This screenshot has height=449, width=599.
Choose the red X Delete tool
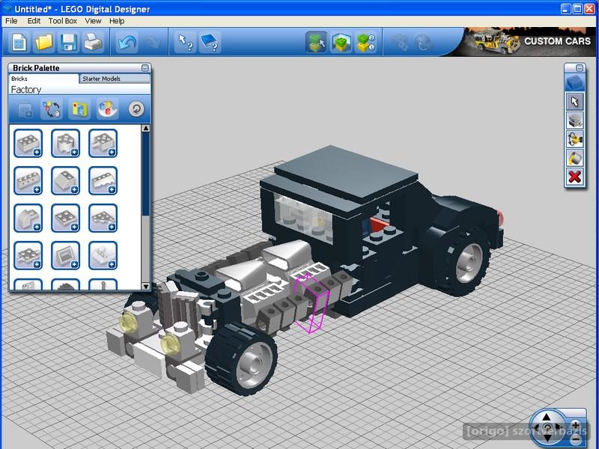[574, 177]
